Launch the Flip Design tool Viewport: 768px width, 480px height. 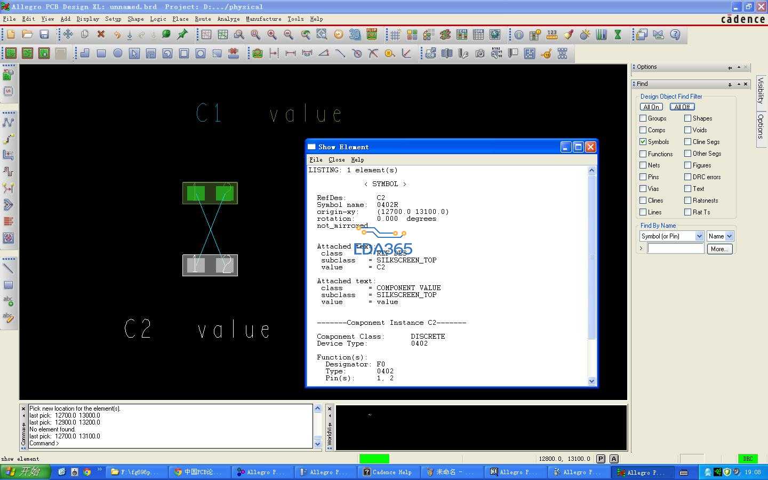(371, 35)
